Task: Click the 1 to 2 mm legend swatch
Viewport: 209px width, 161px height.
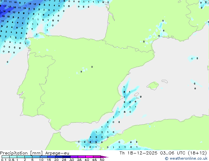Action: [21, 157]
